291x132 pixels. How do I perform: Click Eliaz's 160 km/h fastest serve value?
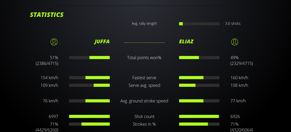[239, 78]
